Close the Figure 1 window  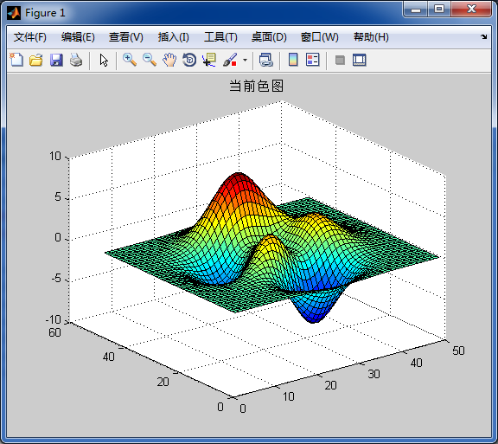[471, 10]
